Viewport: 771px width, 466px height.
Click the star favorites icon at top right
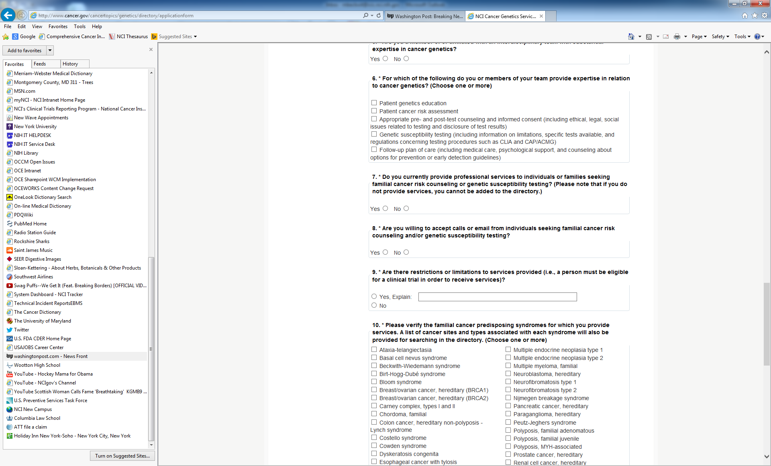[755, 15]
